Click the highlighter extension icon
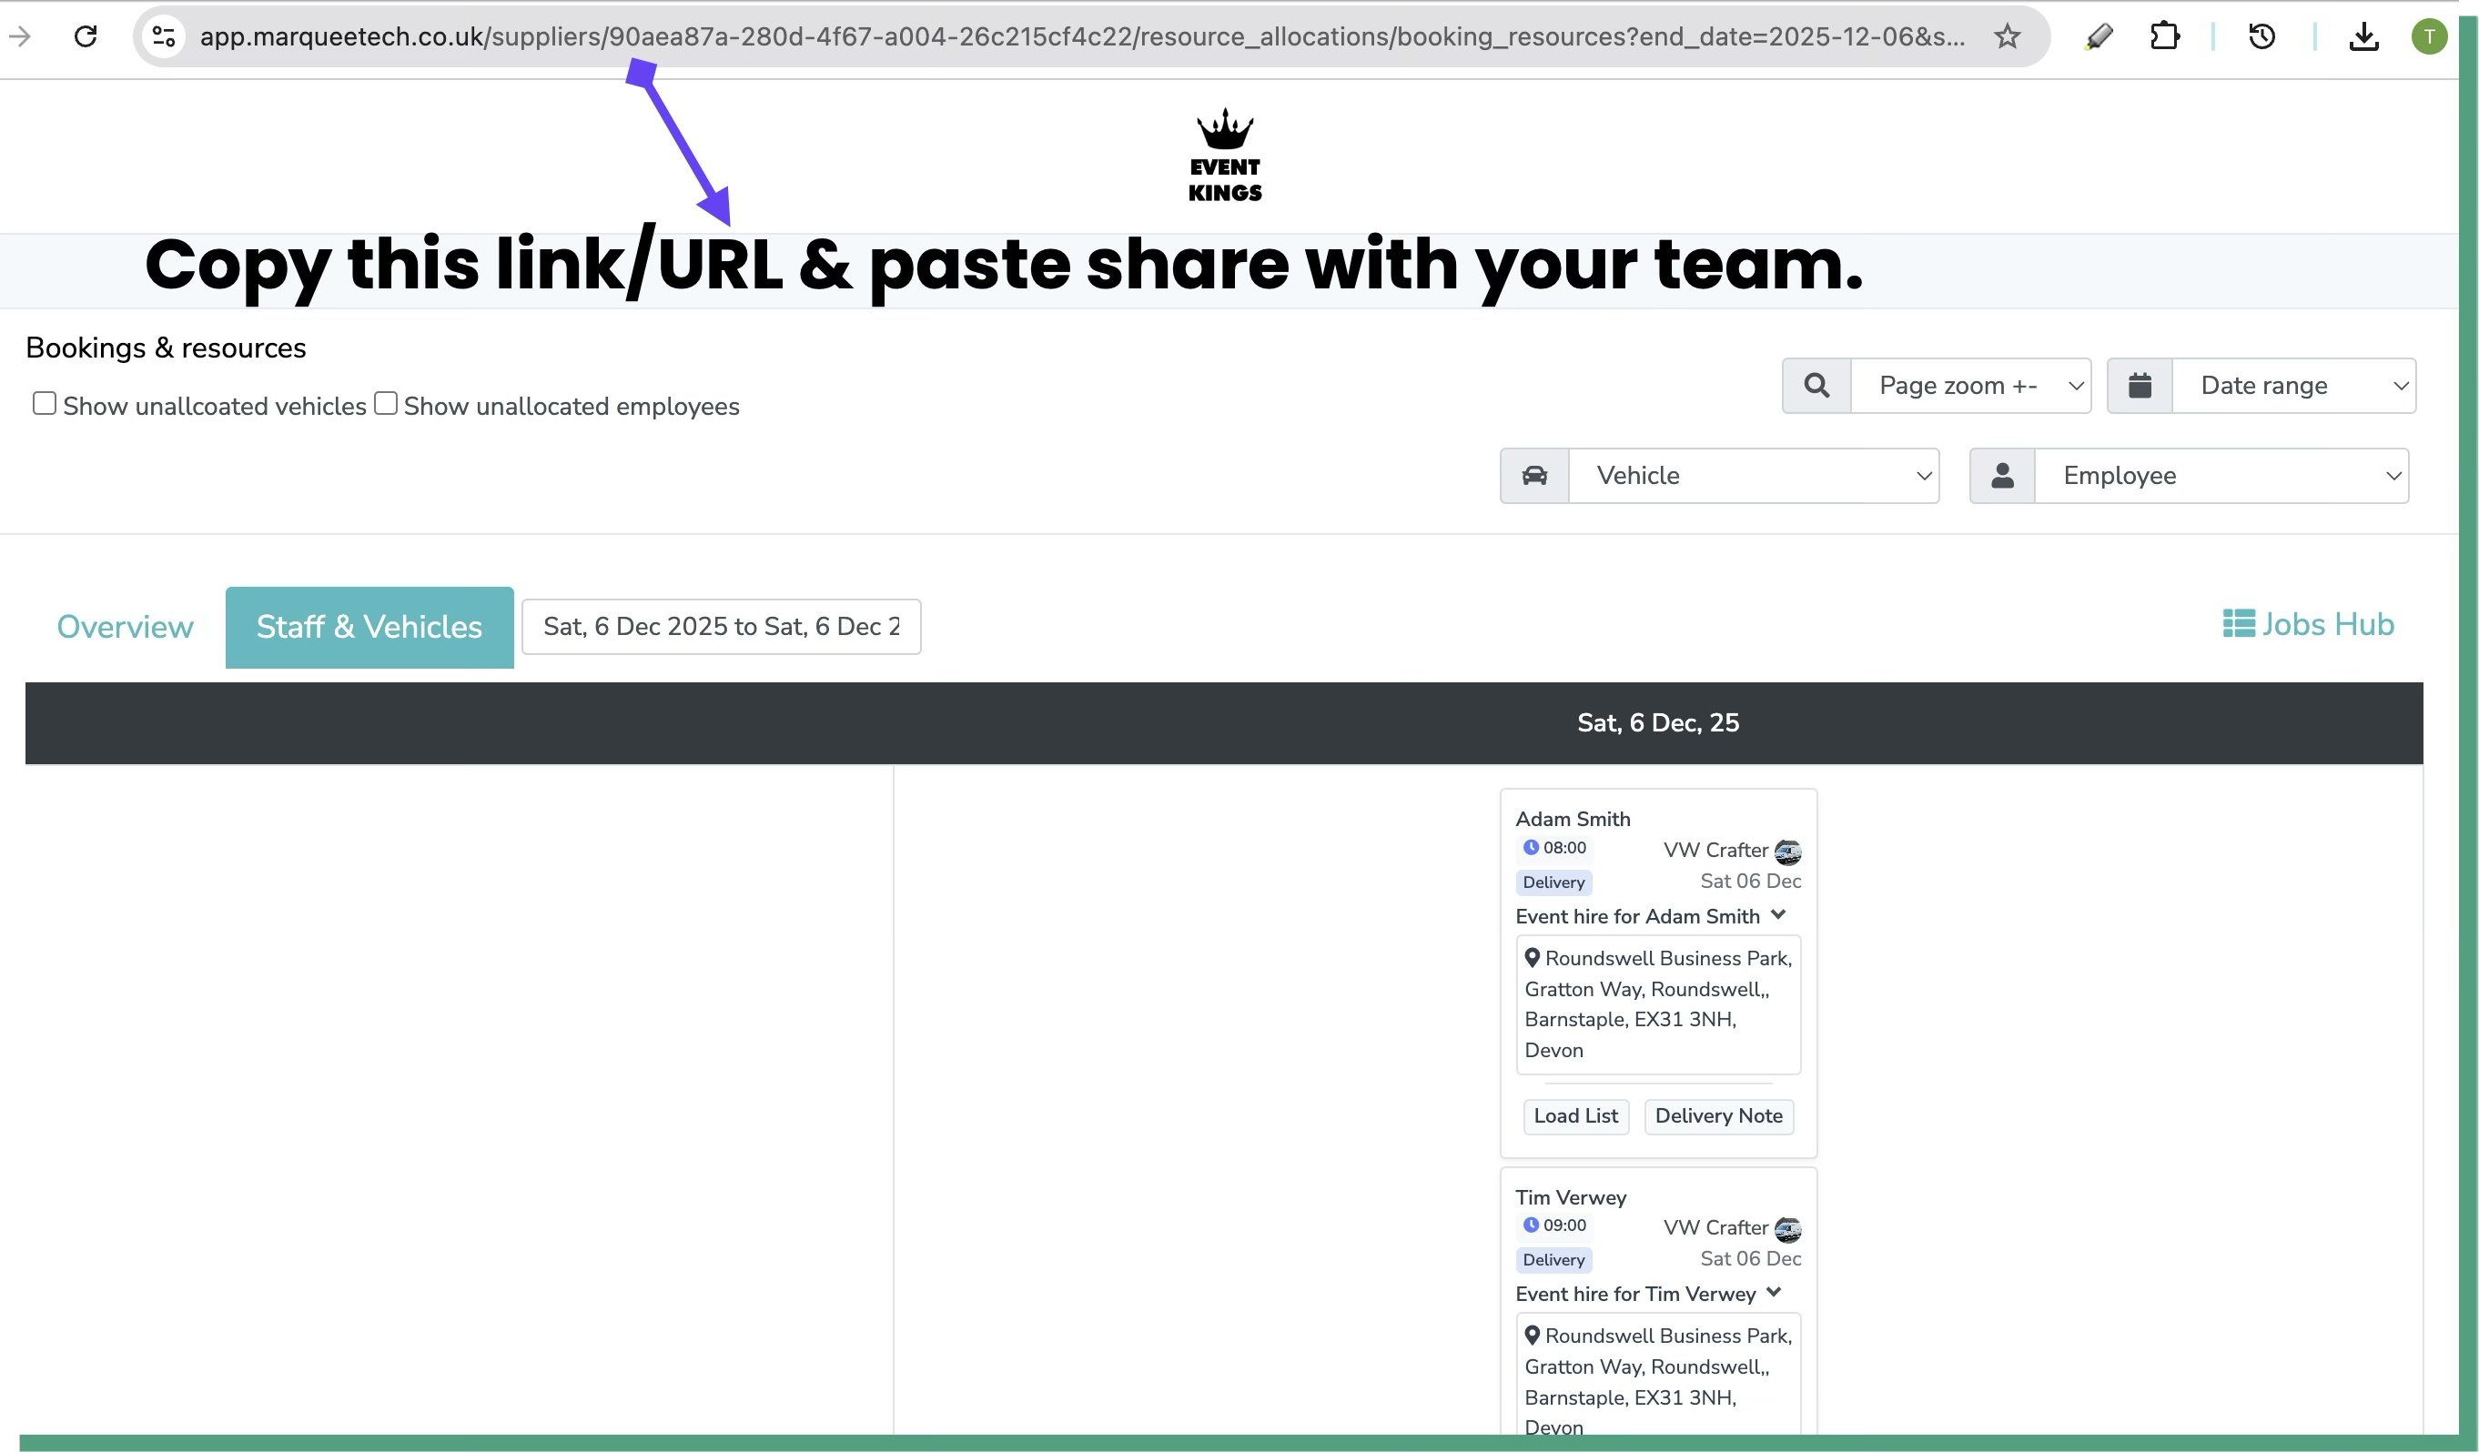Viewport: 2479px width, 1452px height. tap(2099, 36)
